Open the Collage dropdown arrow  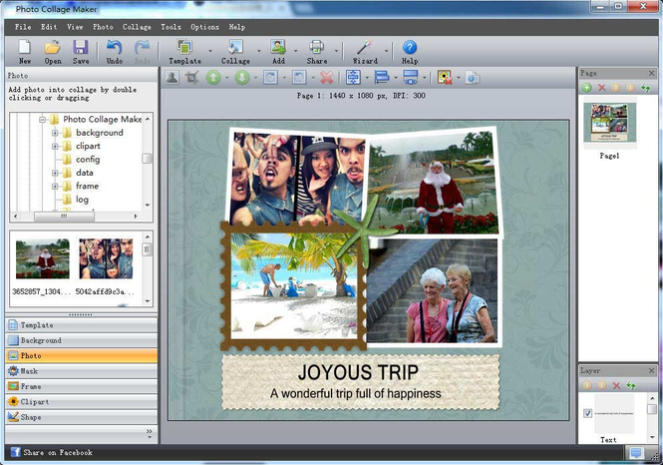[x=259, y=51]
